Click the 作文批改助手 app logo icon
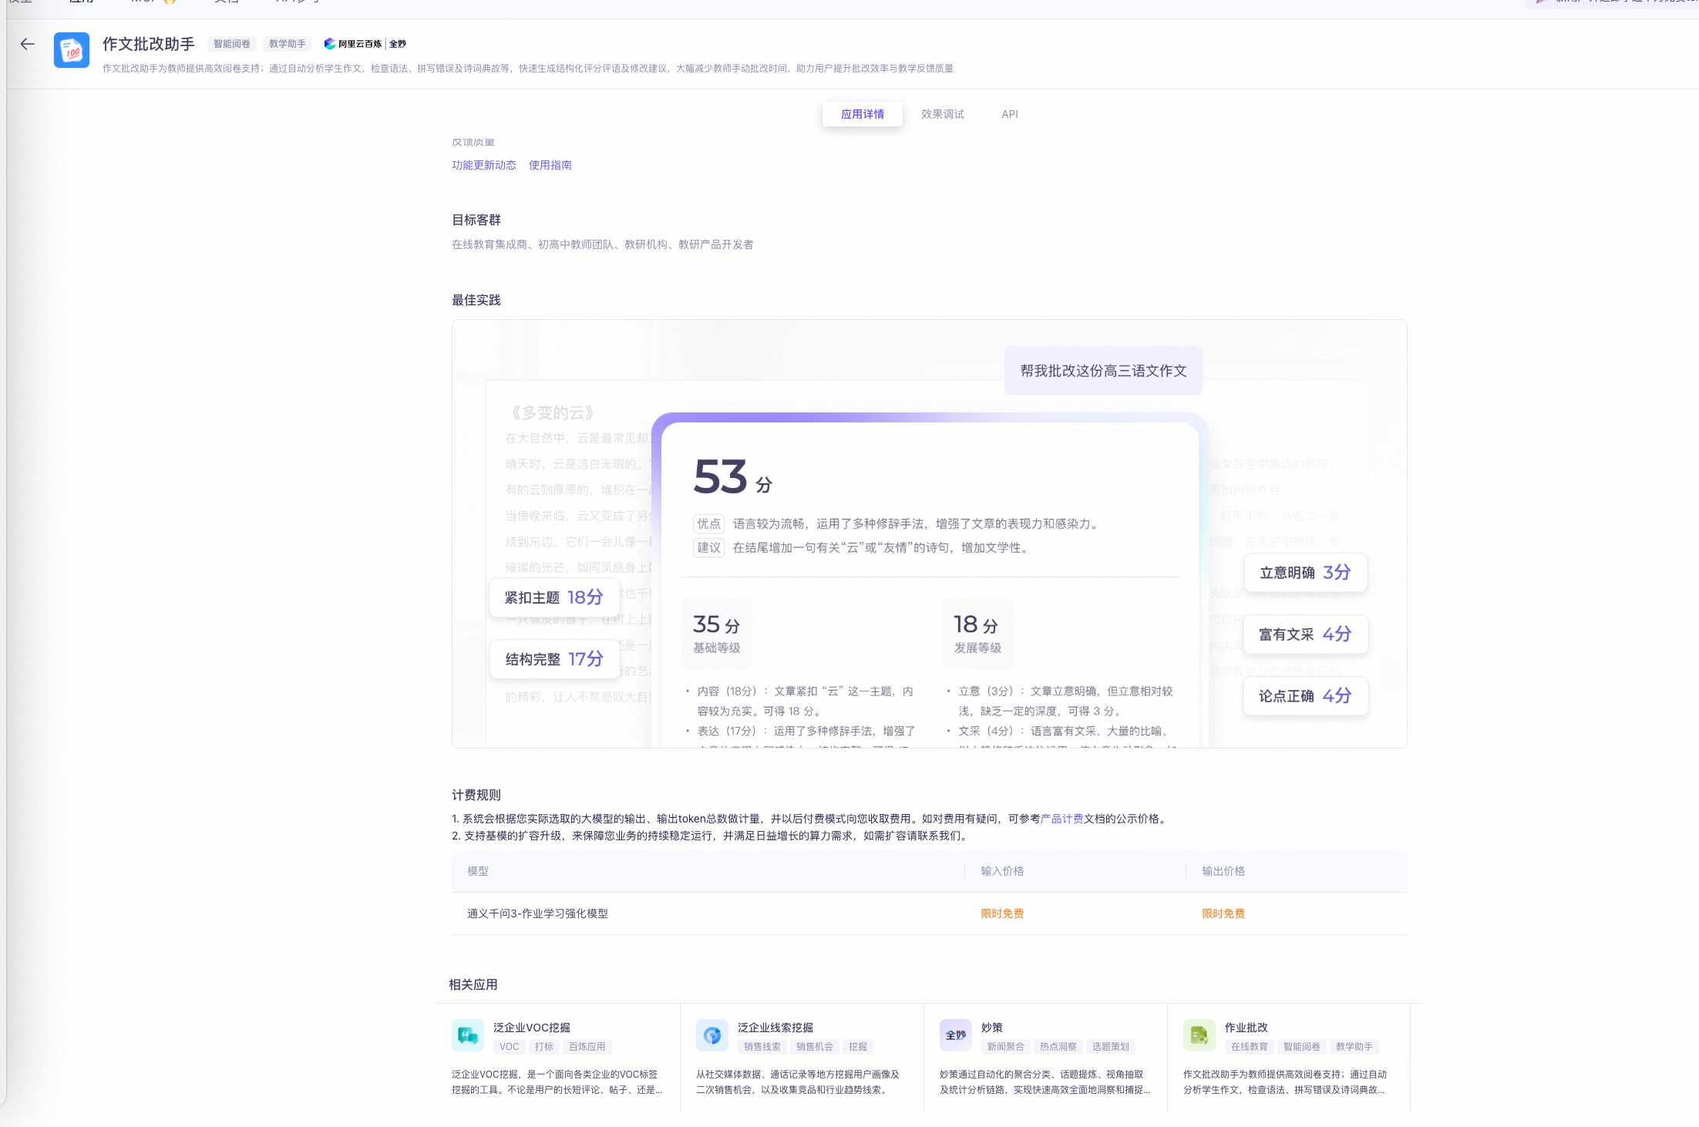Screen dimensions: 1699x1127 [x=72, y=51]
